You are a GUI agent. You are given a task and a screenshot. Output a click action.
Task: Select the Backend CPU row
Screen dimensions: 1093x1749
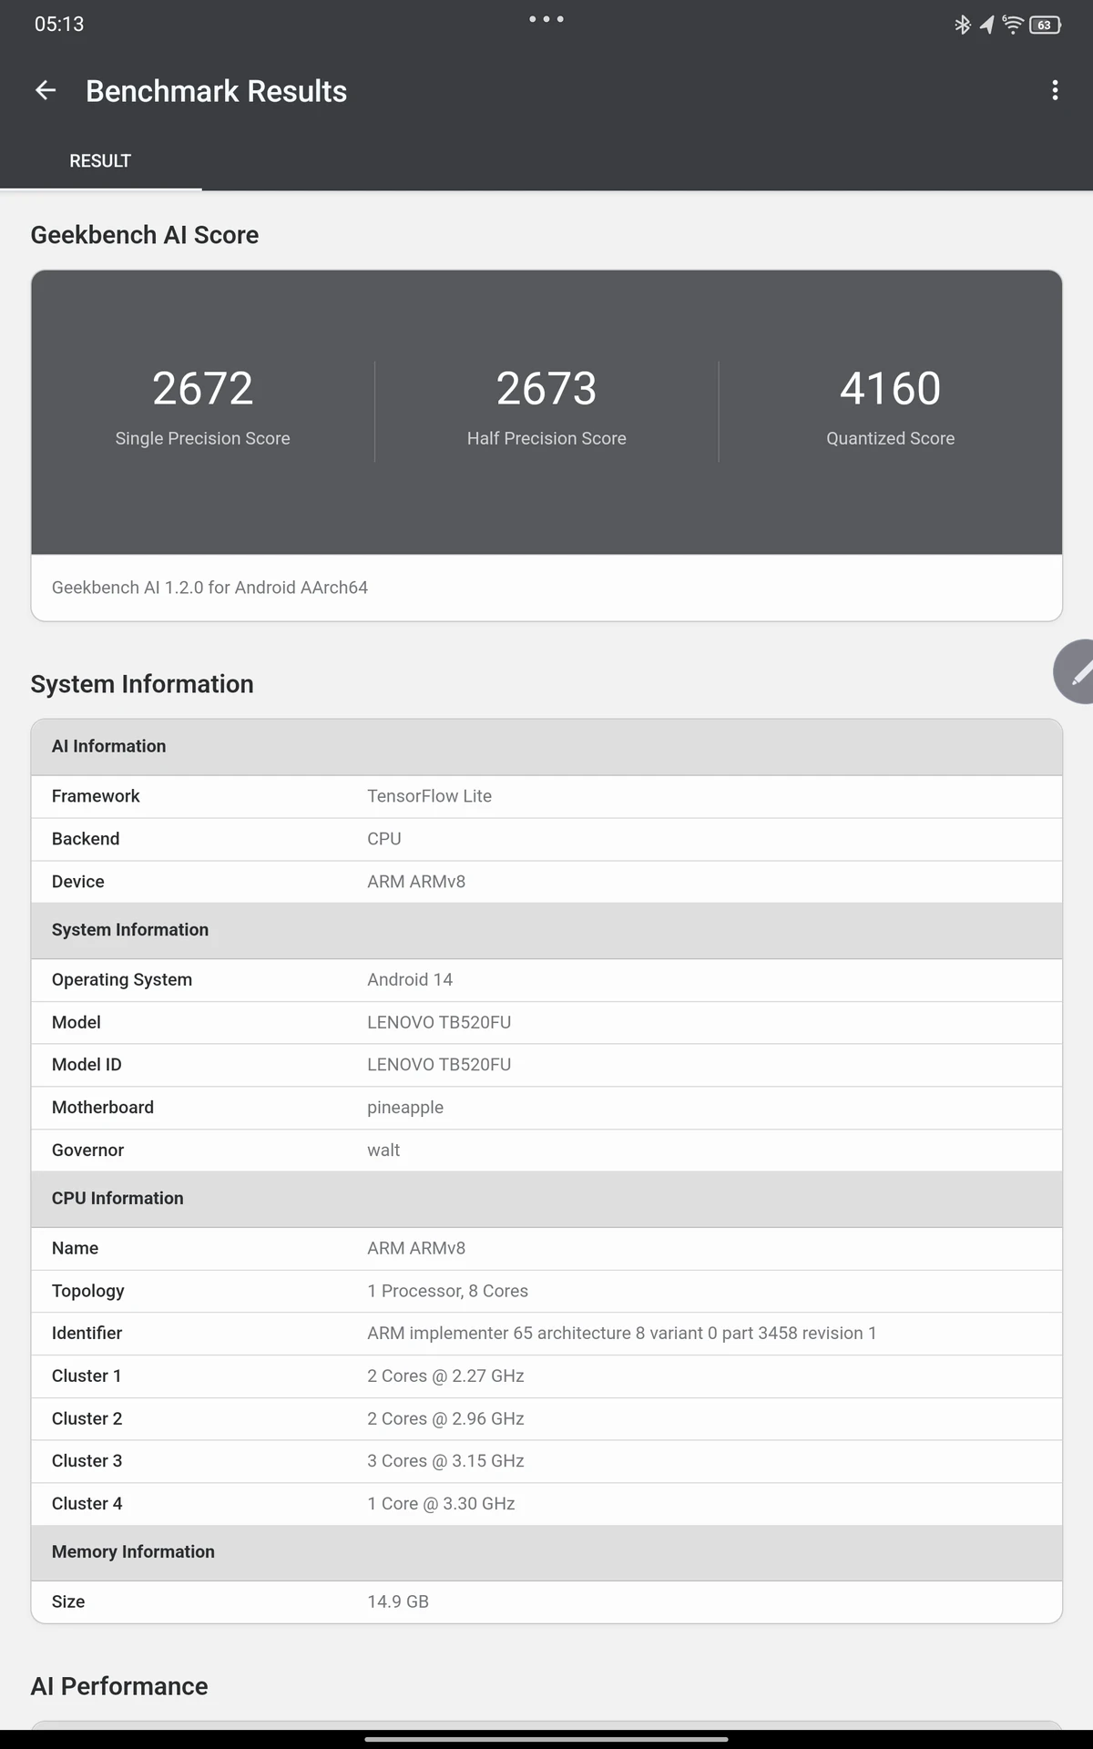coord(546,839)
